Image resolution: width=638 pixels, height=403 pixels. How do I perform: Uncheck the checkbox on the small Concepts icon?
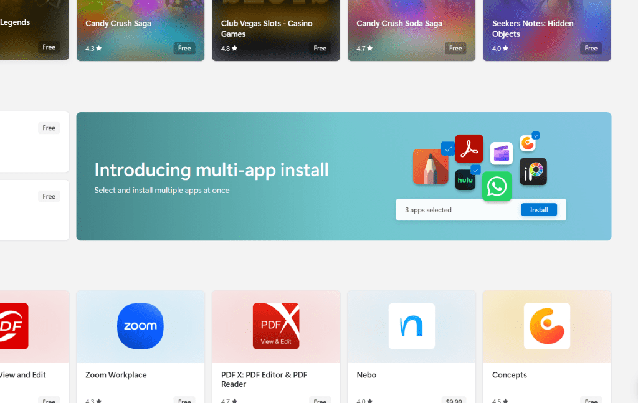535,135
